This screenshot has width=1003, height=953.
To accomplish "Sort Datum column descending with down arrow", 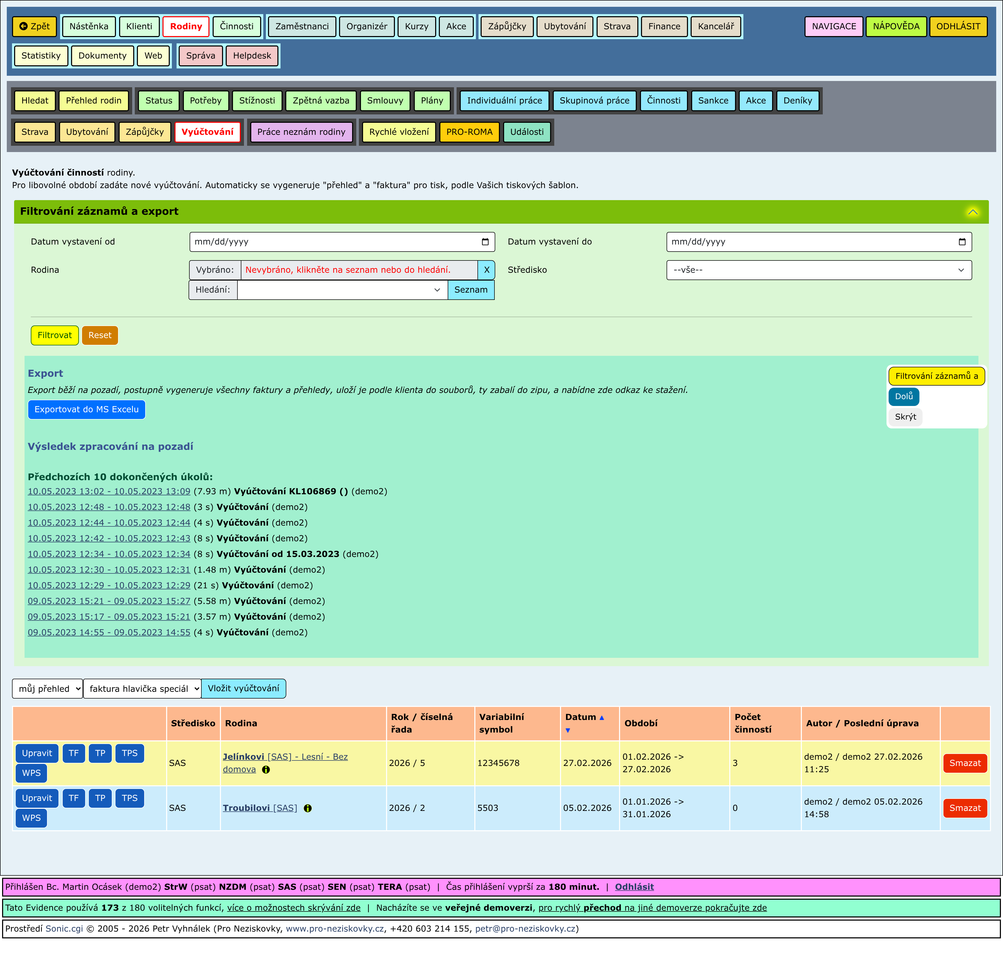I will coord(568,730).
